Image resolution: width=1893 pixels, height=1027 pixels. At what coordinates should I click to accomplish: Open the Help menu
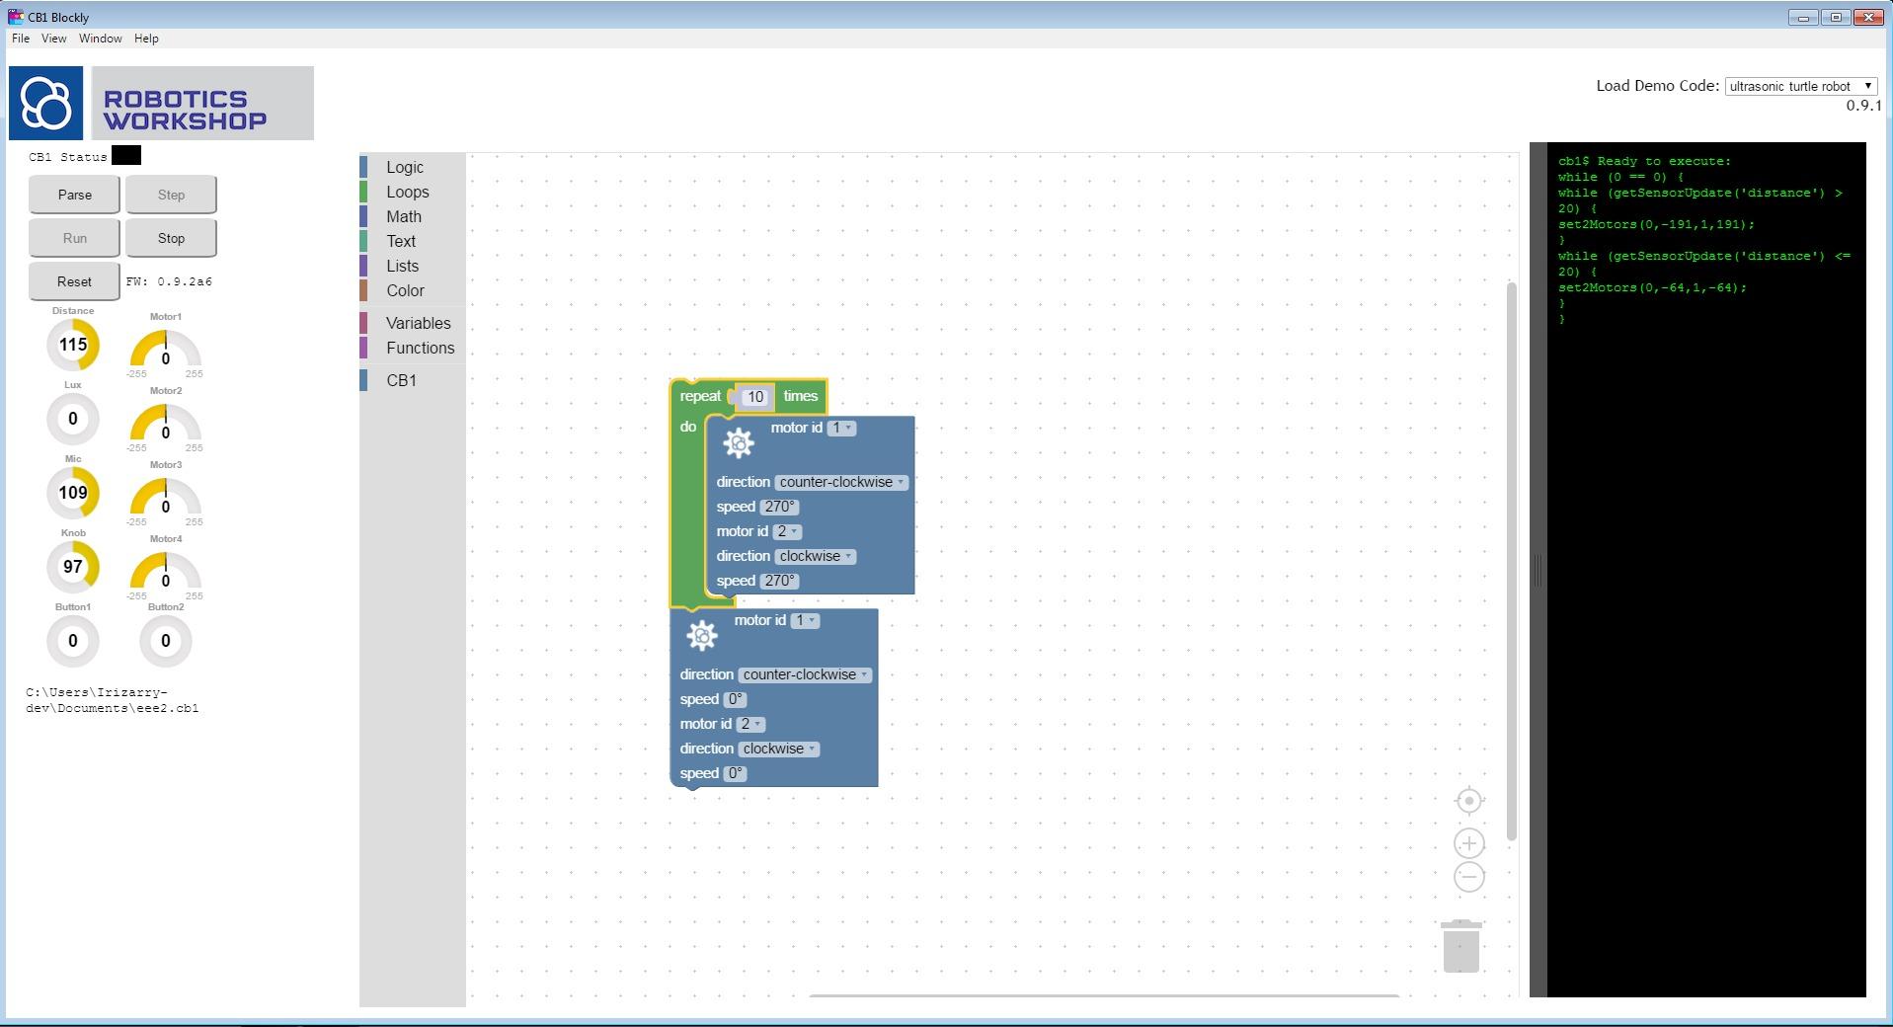[146, 39]
